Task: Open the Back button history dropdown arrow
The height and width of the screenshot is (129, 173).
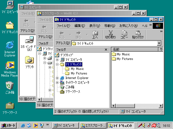Action: coord(70,35)
